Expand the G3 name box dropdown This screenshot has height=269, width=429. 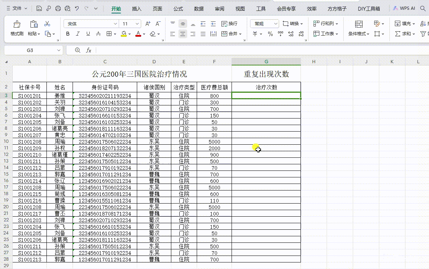coord(58,50)
